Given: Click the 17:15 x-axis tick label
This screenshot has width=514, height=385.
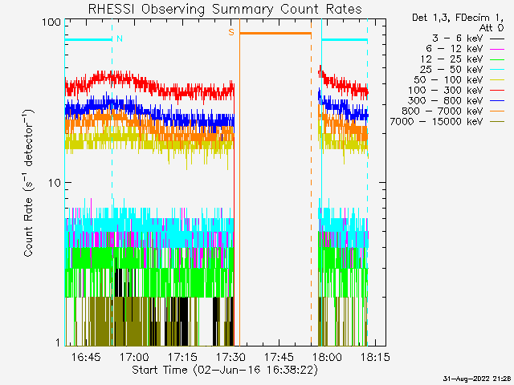Looking at the screenshot, I should (x=182, y=357).
